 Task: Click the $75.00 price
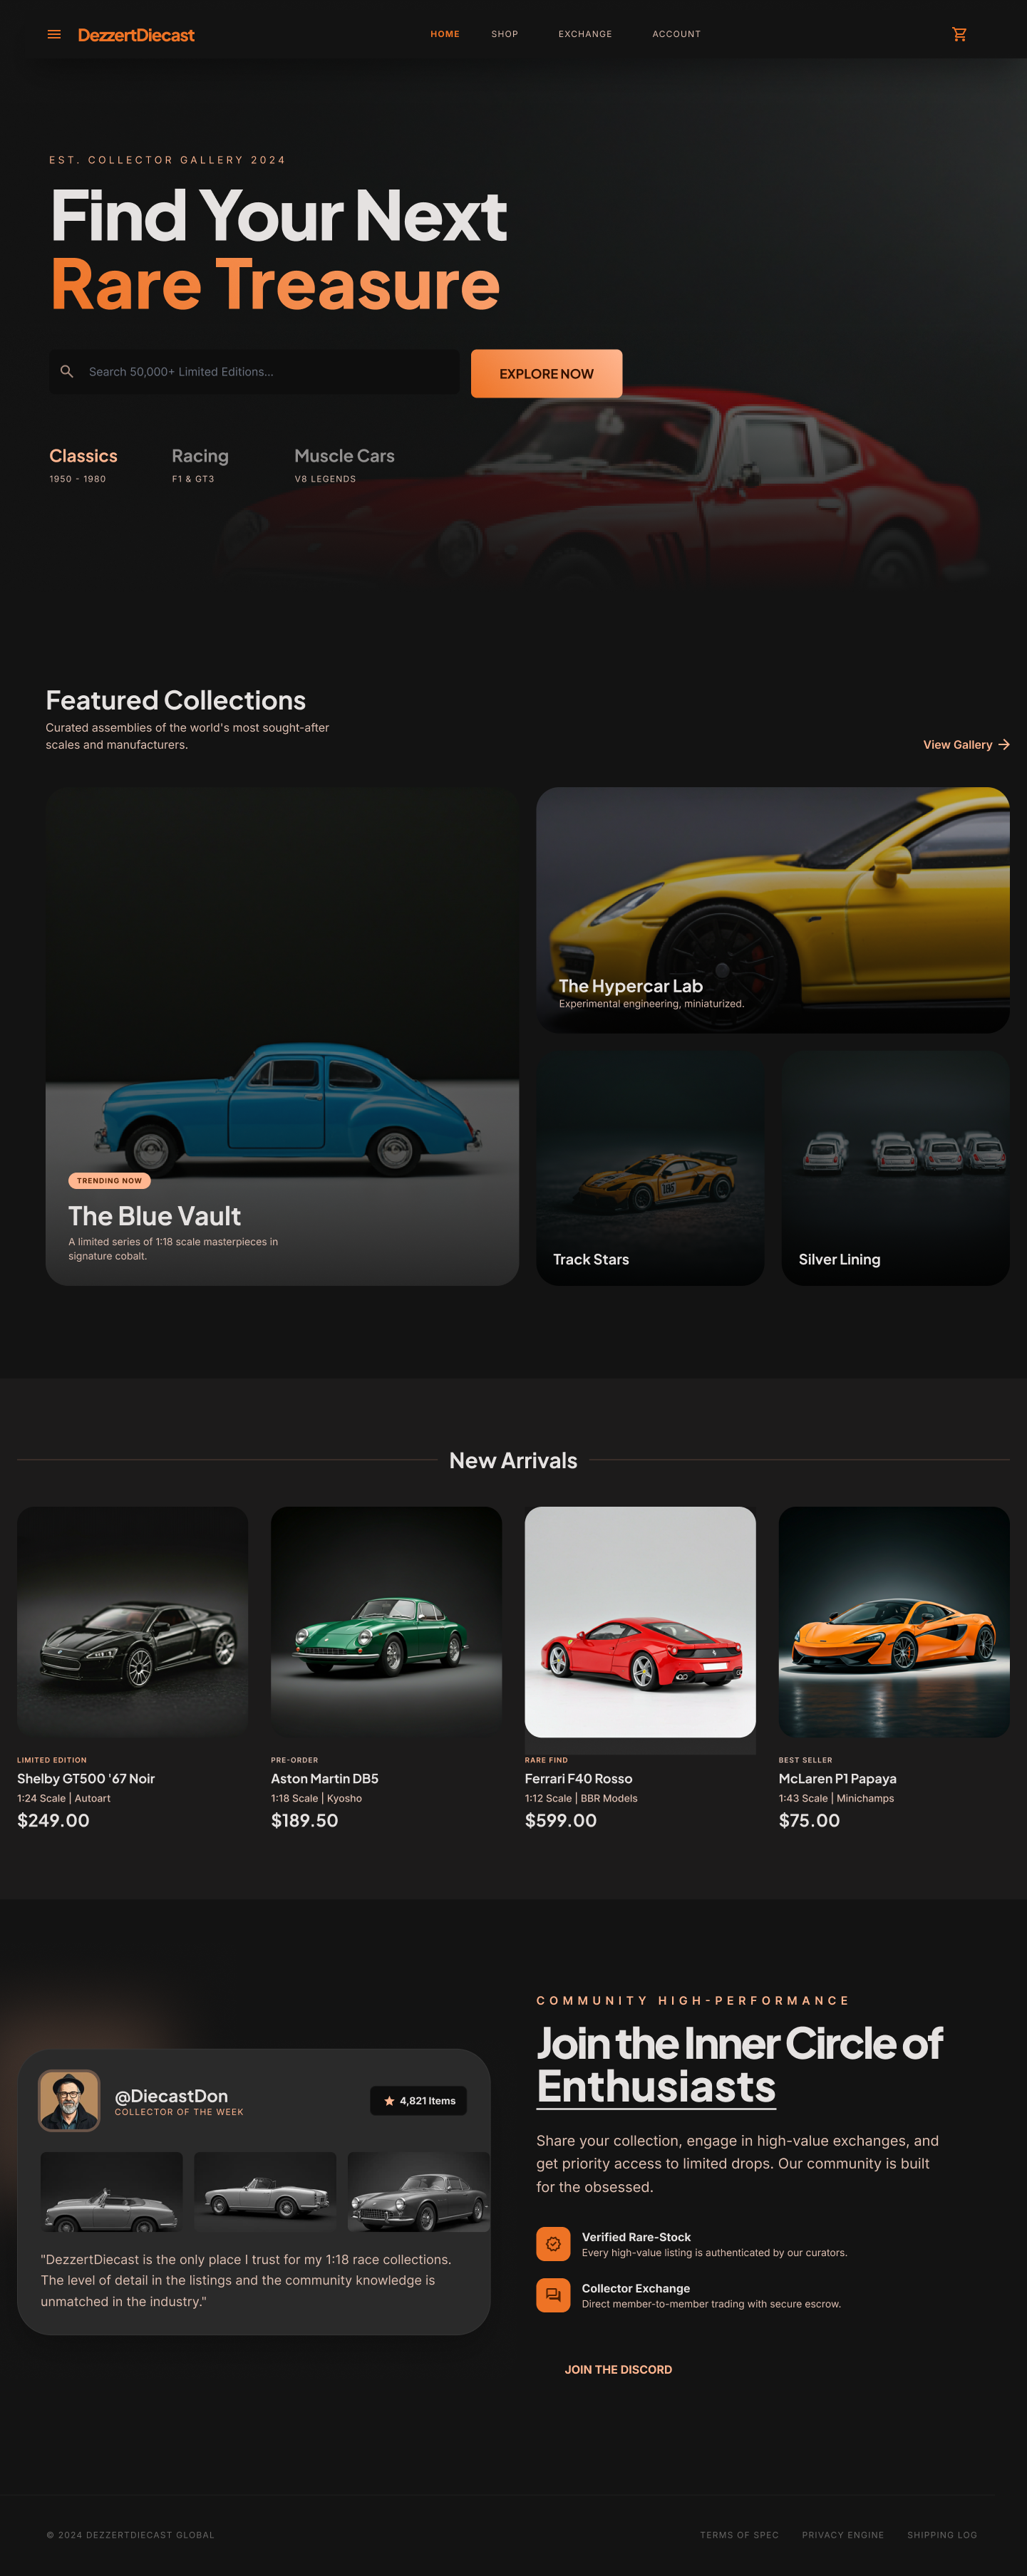tap(809, 1820)
